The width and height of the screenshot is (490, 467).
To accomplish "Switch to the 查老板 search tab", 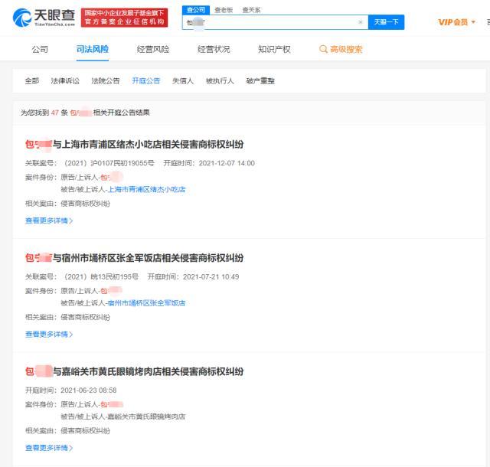I will [x=223, y=10].
